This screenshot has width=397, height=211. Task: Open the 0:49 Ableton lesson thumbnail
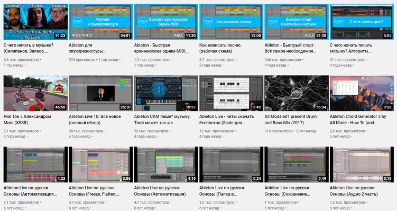(297, 164)
